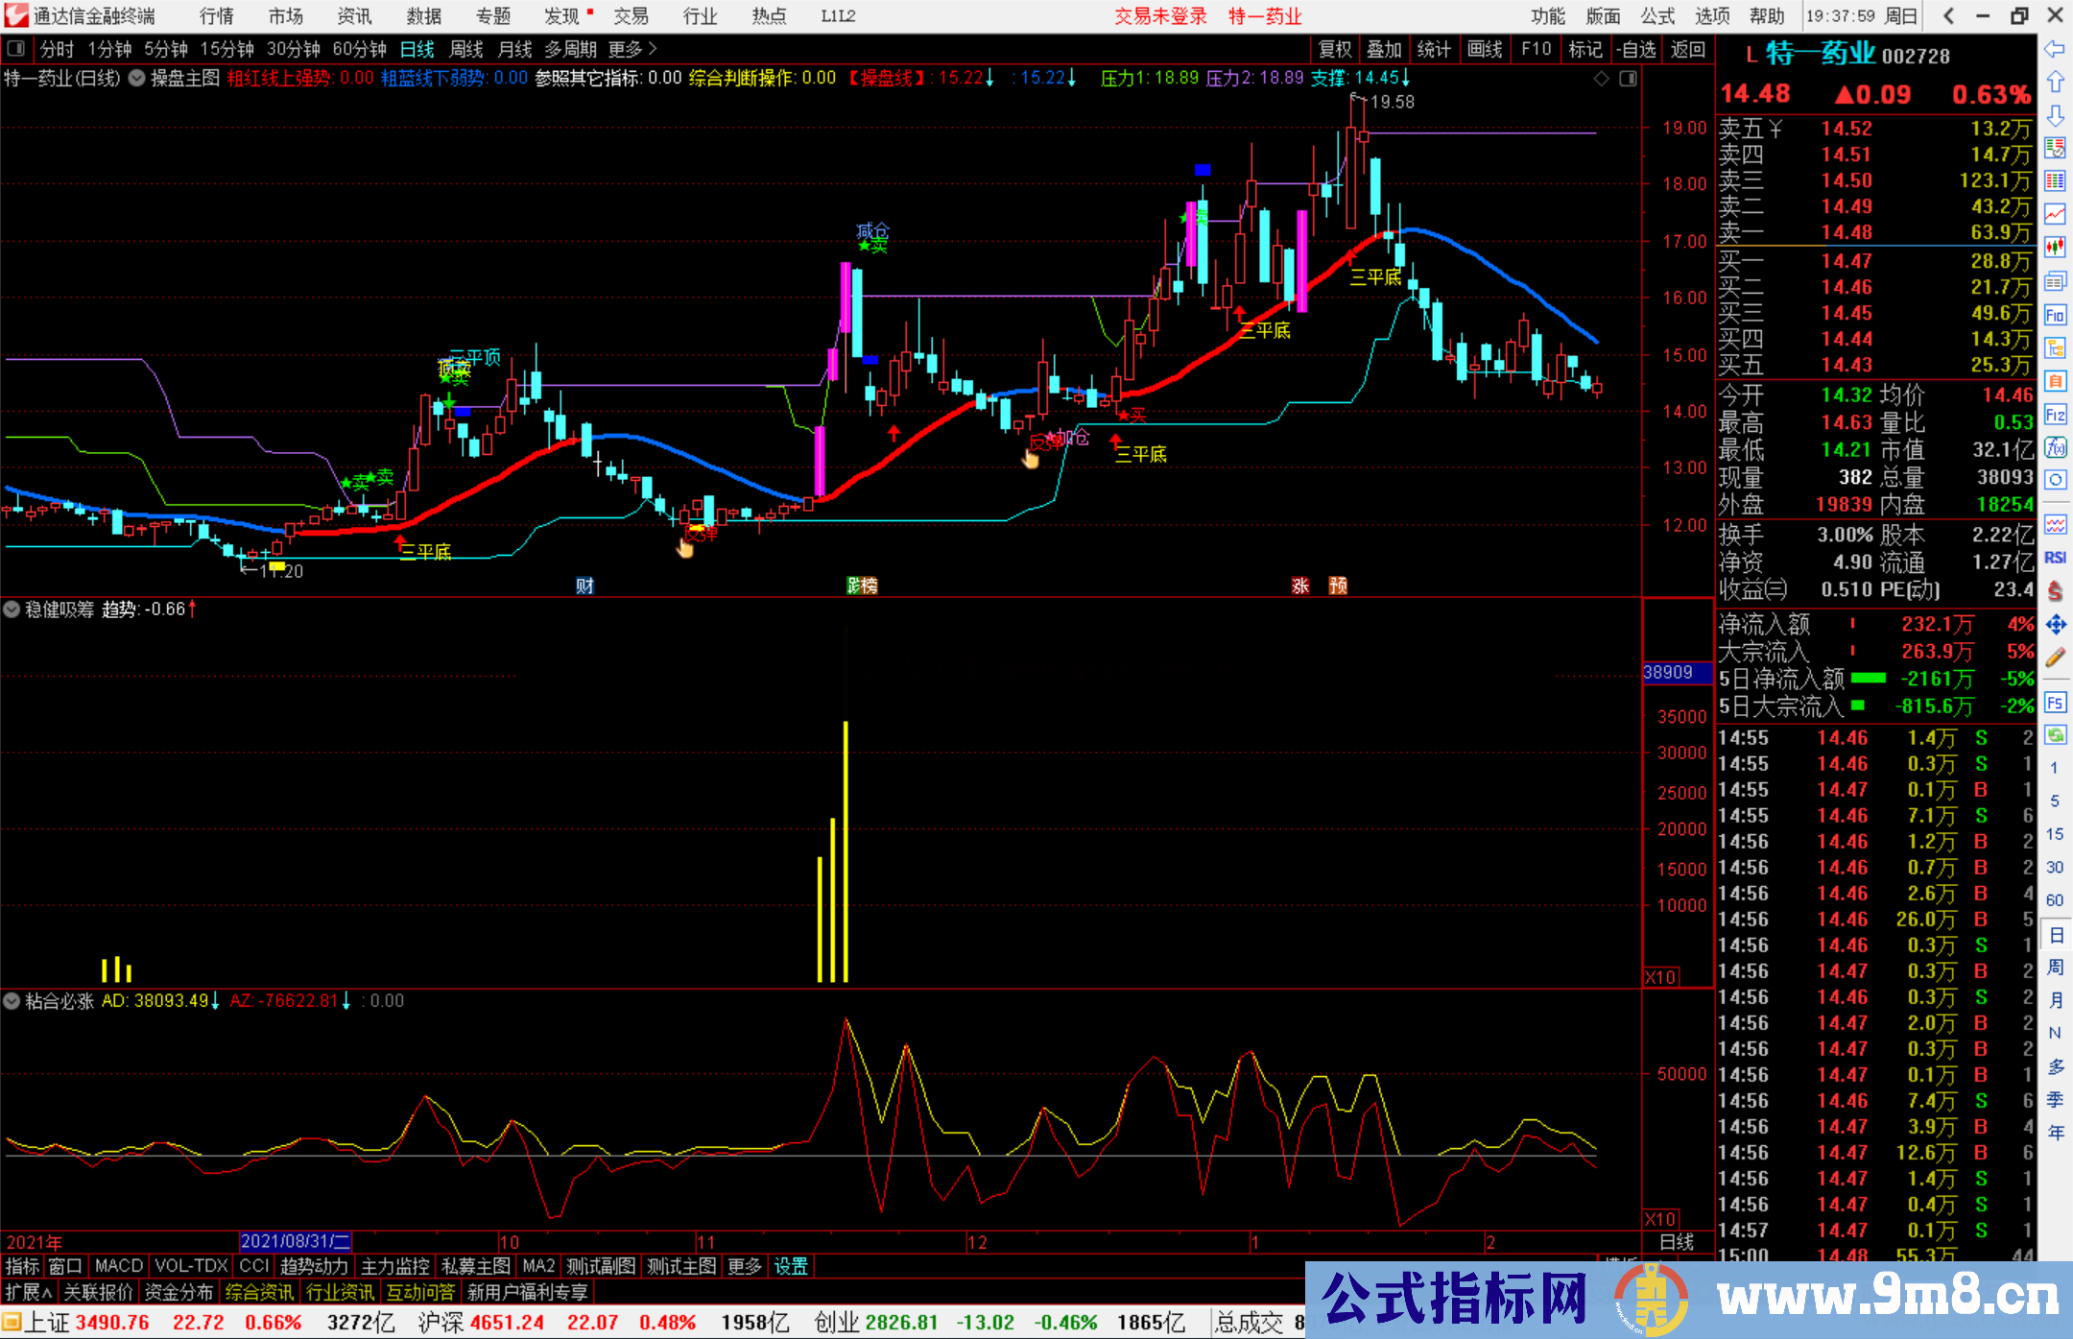Open 更多 dropdown in bottom indicator bar
Screen dimensions: 2073x1339
744,1266
